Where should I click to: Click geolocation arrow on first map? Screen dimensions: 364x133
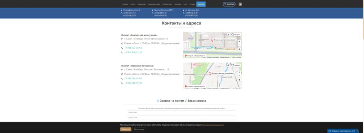[x=239, y=49]
